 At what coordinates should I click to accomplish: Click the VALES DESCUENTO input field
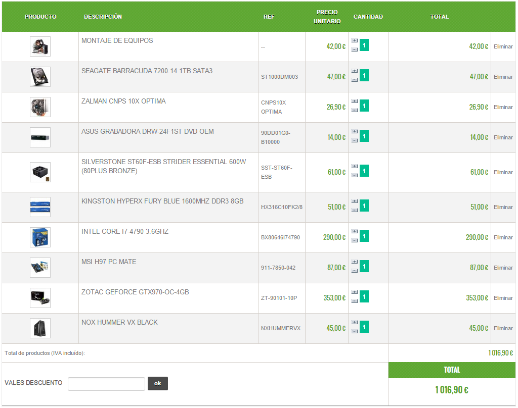(106, 384)
